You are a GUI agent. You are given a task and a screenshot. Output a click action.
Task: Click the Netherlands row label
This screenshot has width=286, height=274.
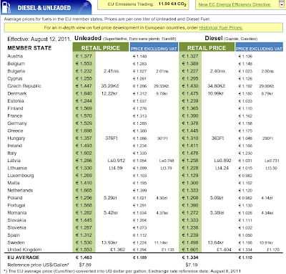point(20,190)
